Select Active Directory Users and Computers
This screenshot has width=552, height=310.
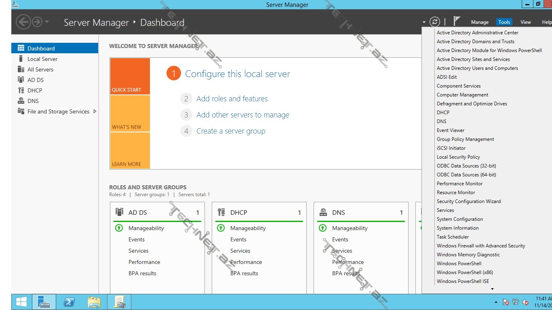click(477, 68)
